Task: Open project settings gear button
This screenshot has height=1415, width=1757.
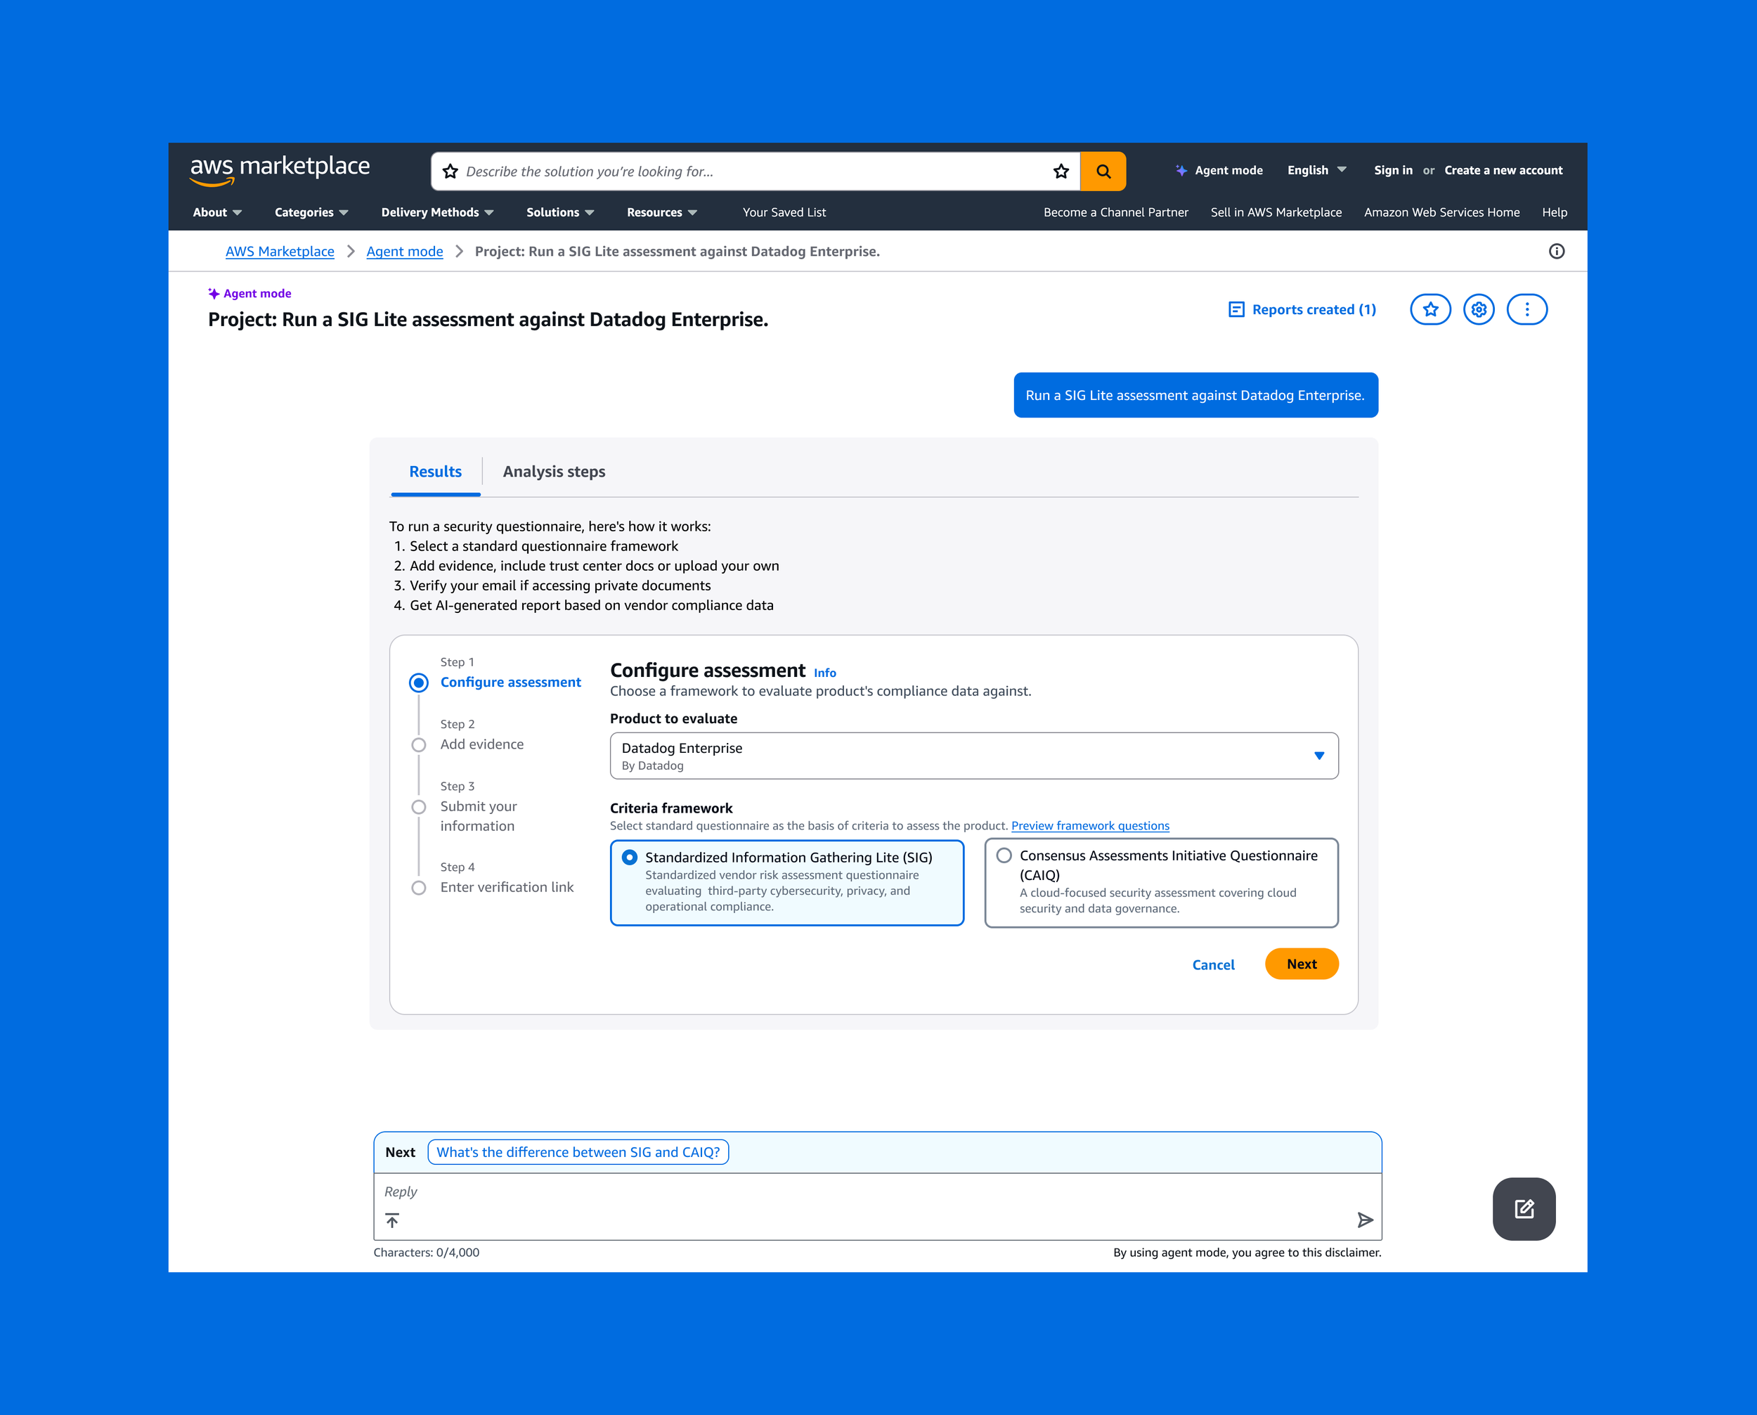Action: 1478,310
